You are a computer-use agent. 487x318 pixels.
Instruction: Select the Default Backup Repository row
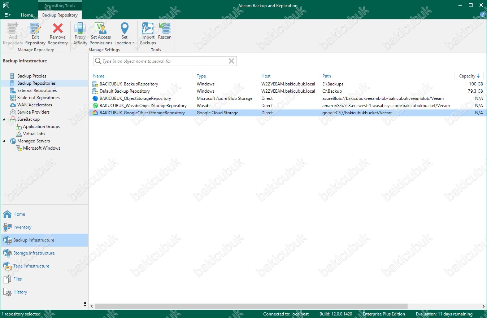click(288, 91)
